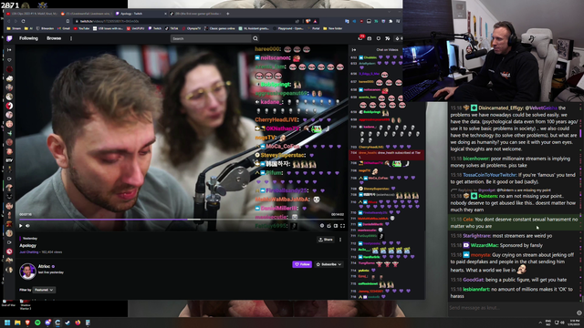Open the Subscribe dropdown
584x328 pixels.
coord(328,264)
